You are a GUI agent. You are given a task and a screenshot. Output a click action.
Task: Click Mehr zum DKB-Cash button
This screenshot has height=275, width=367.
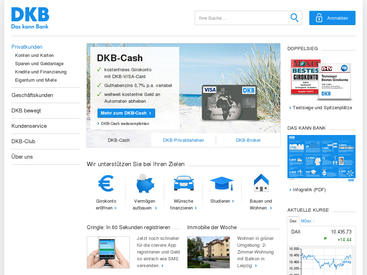[126, 113]
